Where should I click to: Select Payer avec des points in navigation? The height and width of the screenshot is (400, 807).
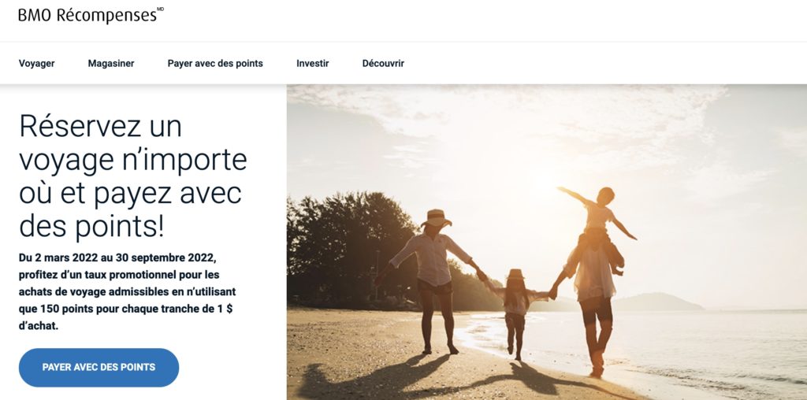click(215, 63)
